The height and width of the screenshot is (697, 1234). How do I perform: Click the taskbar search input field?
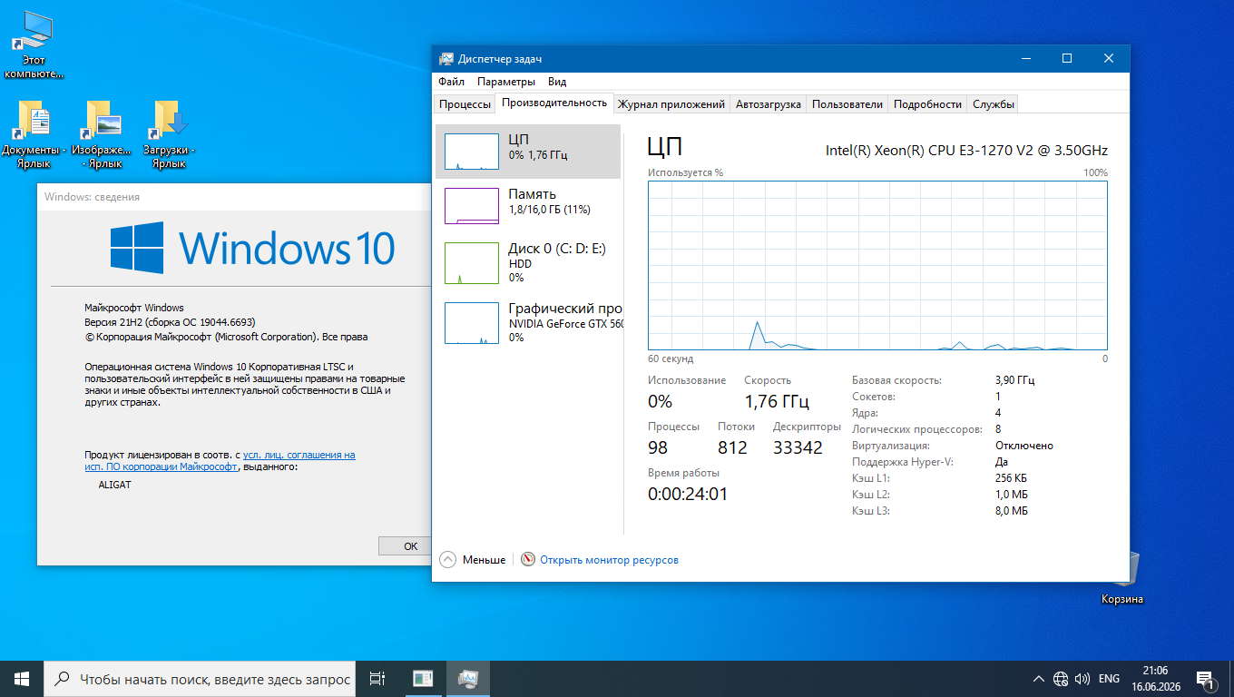point(200,679)
